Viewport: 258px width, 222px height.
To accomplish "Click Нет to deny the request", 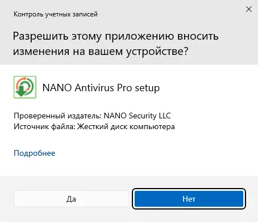I will point(189,199).
